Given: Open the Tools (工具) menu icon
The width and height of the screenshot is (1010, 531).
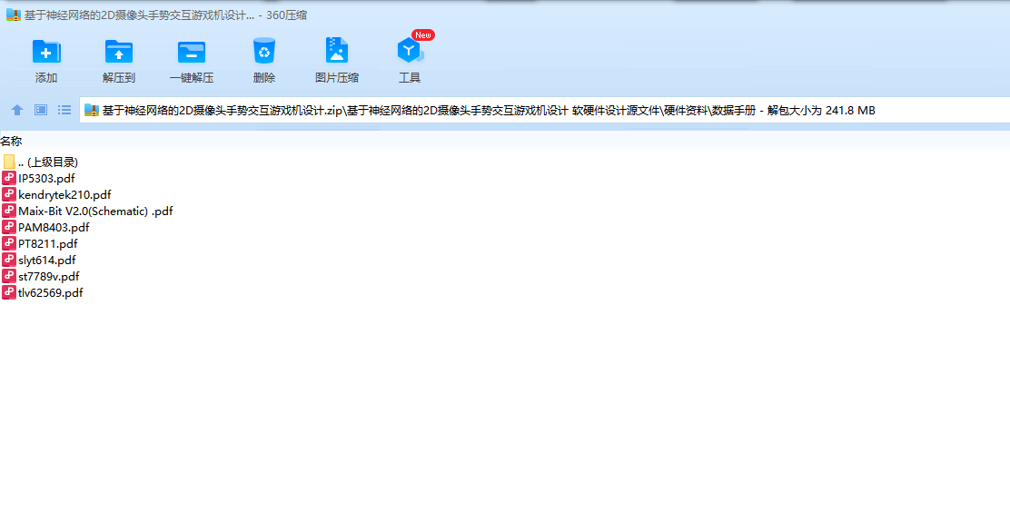Looking at the screenshot, I should click(x=409, y=51).
